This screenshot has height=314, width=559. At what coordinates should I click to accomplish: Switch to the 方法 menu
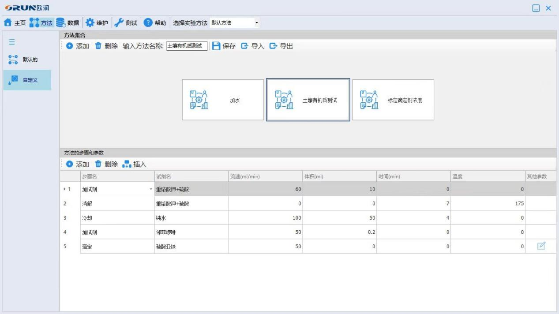pos(41,22)
